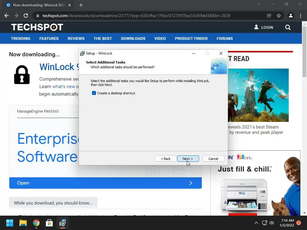
Task: Click the setup installer icon in dialog title bar
Action: click(x=82, y=53)
